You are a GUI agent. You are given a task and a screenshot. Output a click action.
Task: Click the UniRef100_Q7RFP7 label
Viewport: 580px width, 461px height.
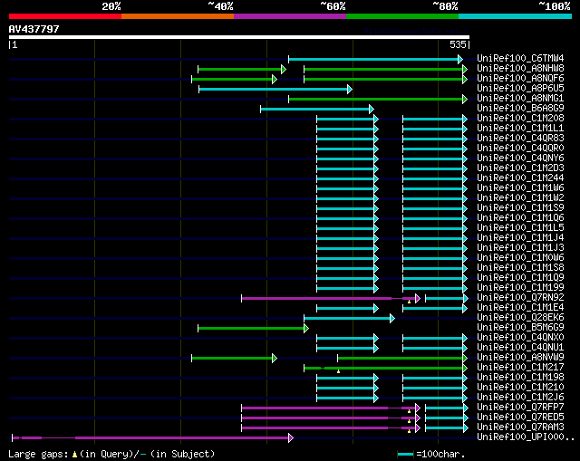[x=520, y=408]
